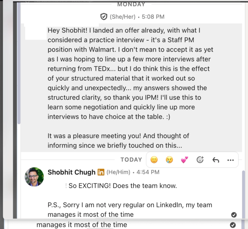Click the reply arrow on the message
The image size is (248, 229).
coord(215,160)
